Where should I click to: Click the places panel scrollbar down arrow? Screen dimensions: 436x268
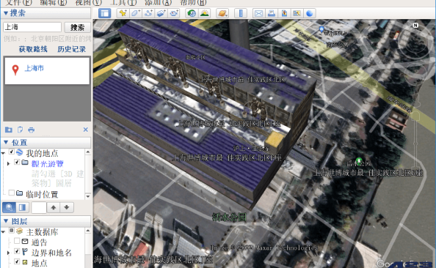[88, 196]
